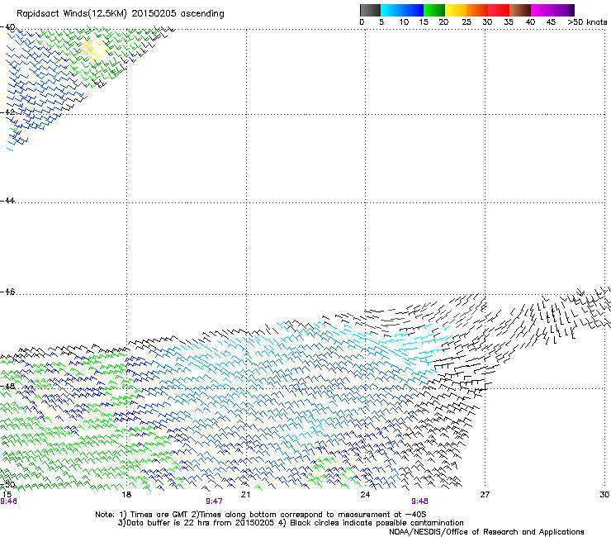Click the purple '9:46' time stamp under longitude 15
The height and width of the screenshot is (537, 611).
click(x=8, y=501)
